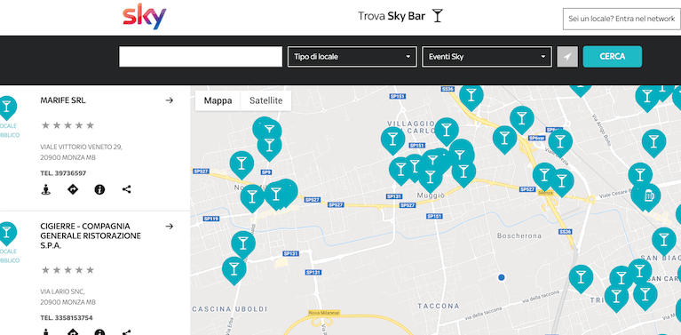Open CIGIERRE details arrow
This screenshot has height=335, width=681.
170,227
